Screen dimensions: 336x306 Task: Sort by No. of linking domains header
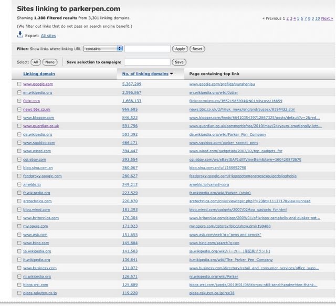[145, 73]
